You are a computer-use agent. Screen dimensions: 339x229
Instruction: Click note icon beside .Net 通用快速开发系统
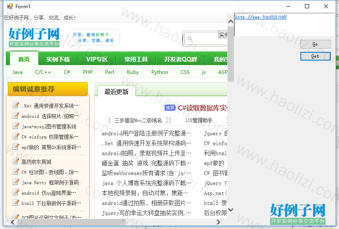(16, 105)
